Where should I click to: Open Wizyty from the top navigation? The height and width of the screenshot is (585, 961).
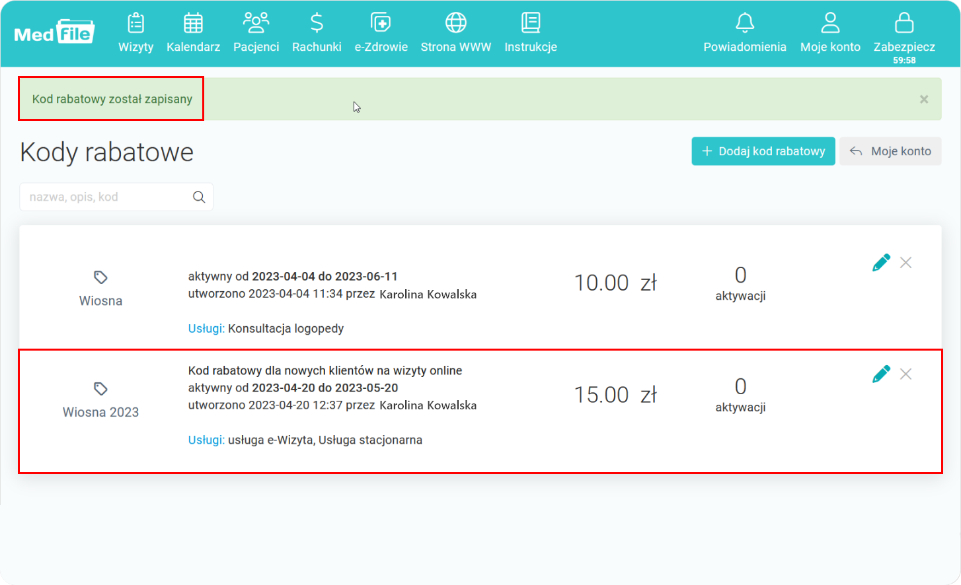click(x=135, y=33)
